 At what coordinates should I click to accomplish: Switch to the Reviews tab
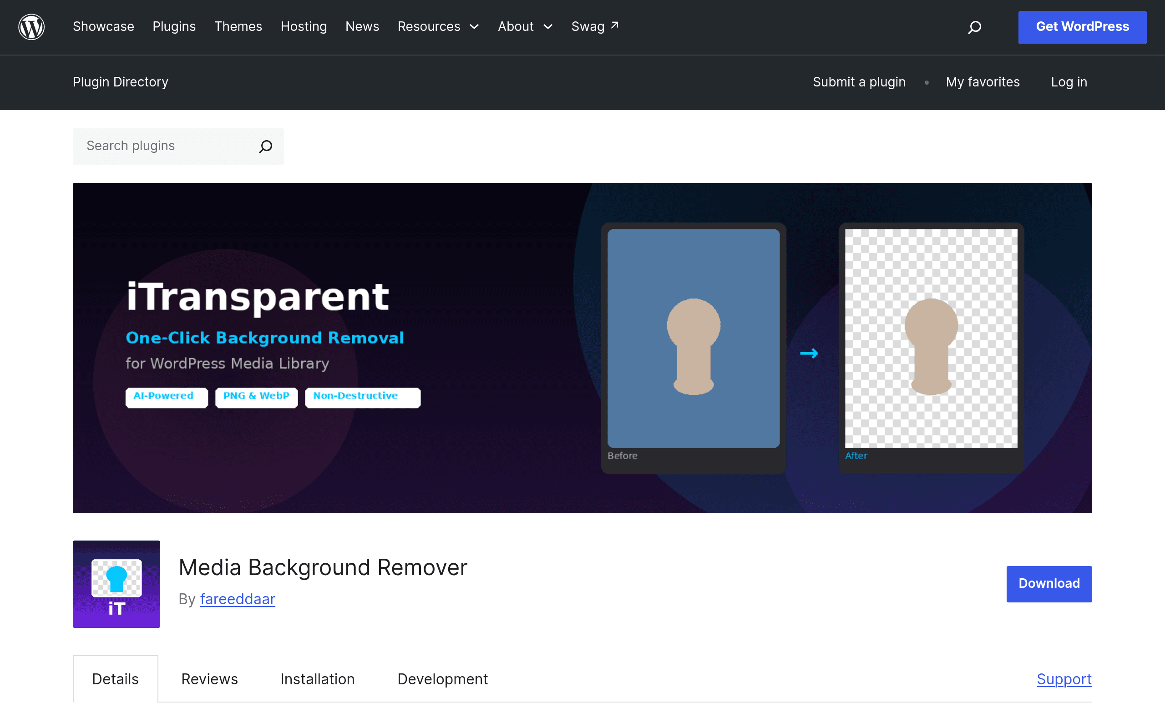click(209, 679)
